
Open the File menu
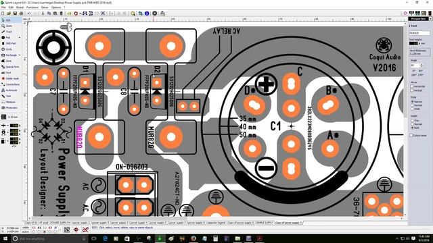(3, 7)
